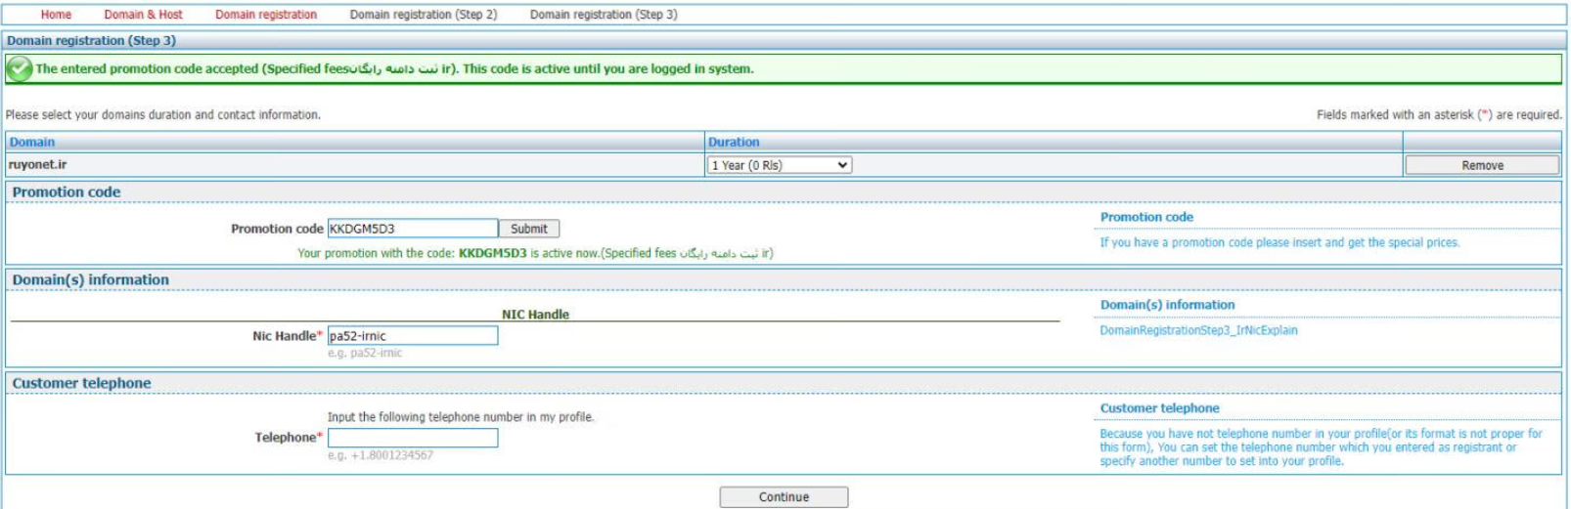Open the Duration dropdown for ruyonet.ir
Screen dimensions: 1571x509
pyautogui.click(x=779, y=165)
